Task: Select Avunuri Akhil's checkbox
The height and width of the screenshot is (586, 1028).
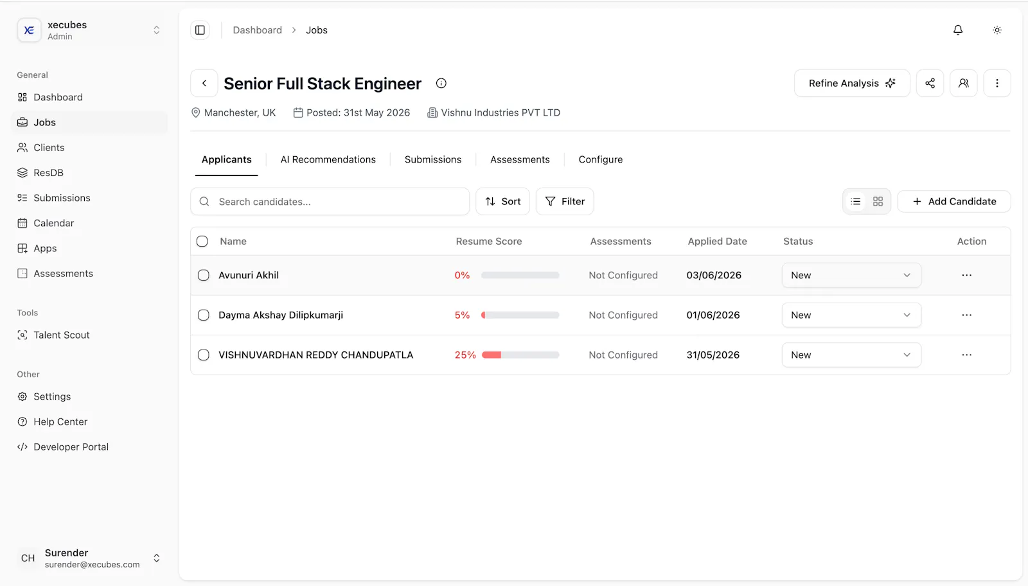Action: [204, 275]
